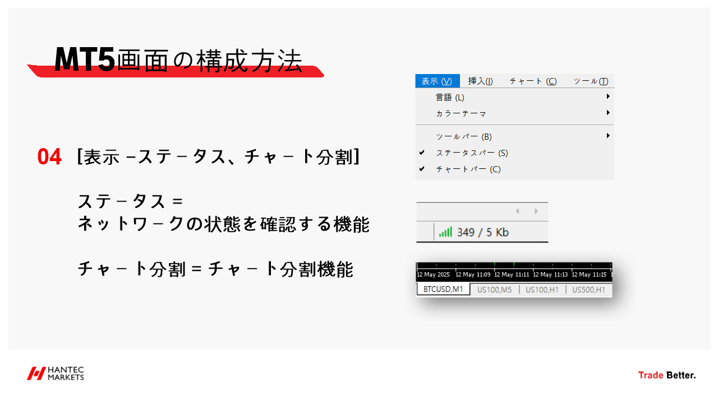Open the 表示 (V) menu
Screen dimensions: 718x404
436,81
